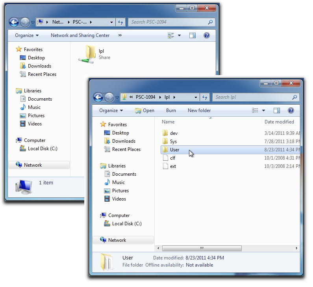This screenshot has width=313, height=287.
Task: Open view options dropdown arrow in PSC-1094 window
Action: pyautogui.click(x=179, y=35)
